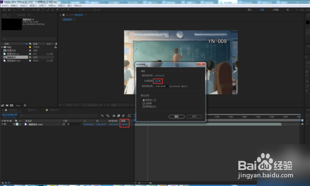
Task: Take a snapshot of the viewer
Action: 101,105
